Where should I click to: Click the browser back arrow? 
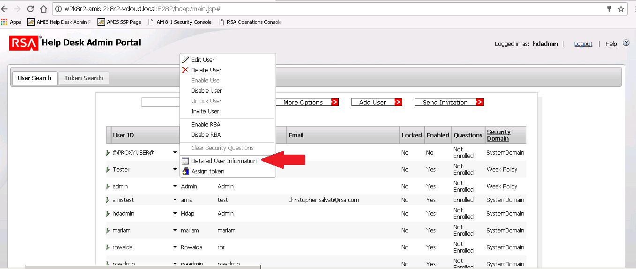tap(5, 9)
